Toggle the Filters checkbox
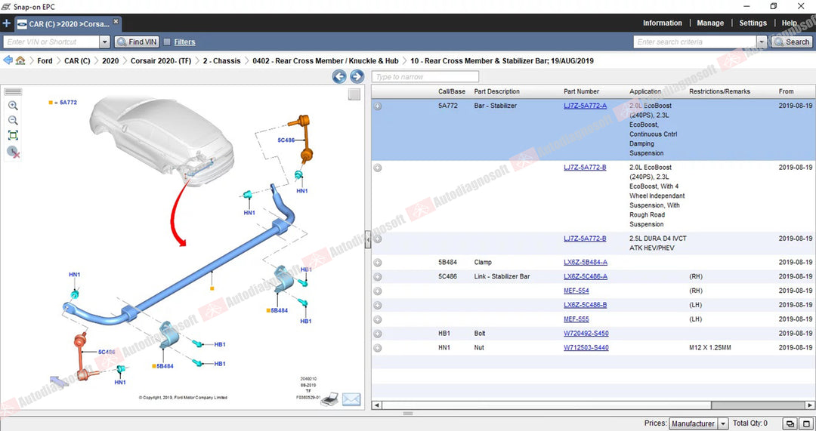Screen dimensions: 816x431 pos(167,42)
